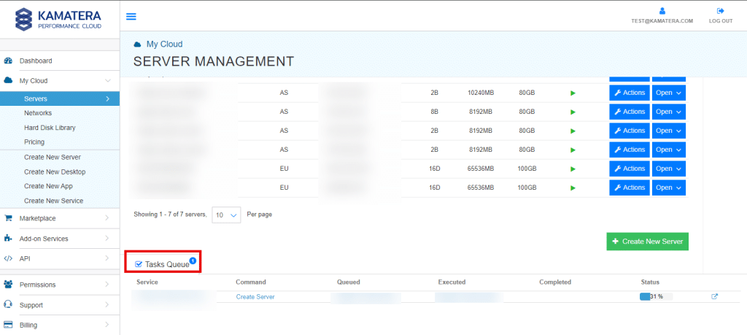Image resolution: width=747 pixels, height=335 pixels.
Task: Click the Create Server command link
Action: 255,296
